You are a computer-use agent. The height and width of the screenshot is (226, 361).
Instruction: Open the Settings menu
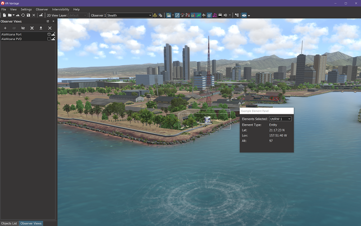[26, 9]
